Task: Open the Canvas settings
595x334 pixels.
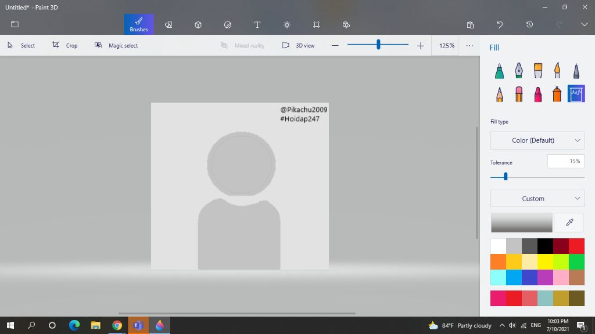Action: (x=316, y=24)
